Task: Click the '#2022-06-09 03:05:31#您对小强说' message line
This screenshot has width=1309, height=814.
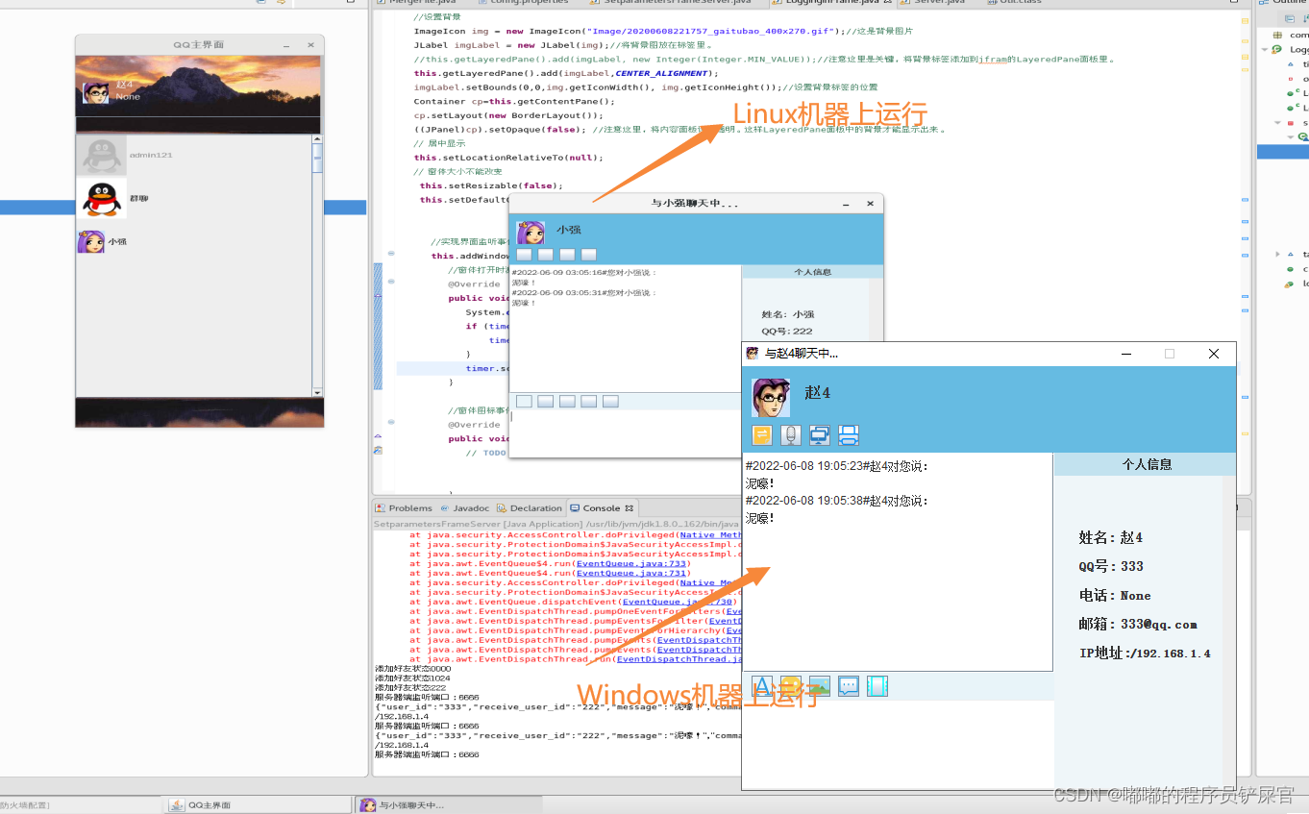Action: (x=583, y=292)
